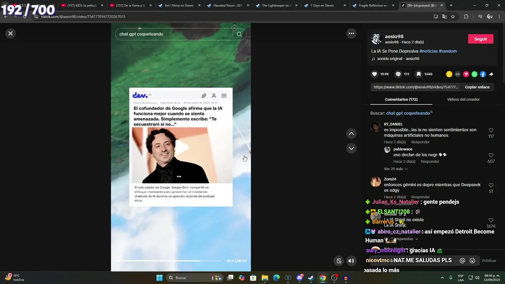
Task: Open File Explorer from taskbar
Action: pos(265,278)
